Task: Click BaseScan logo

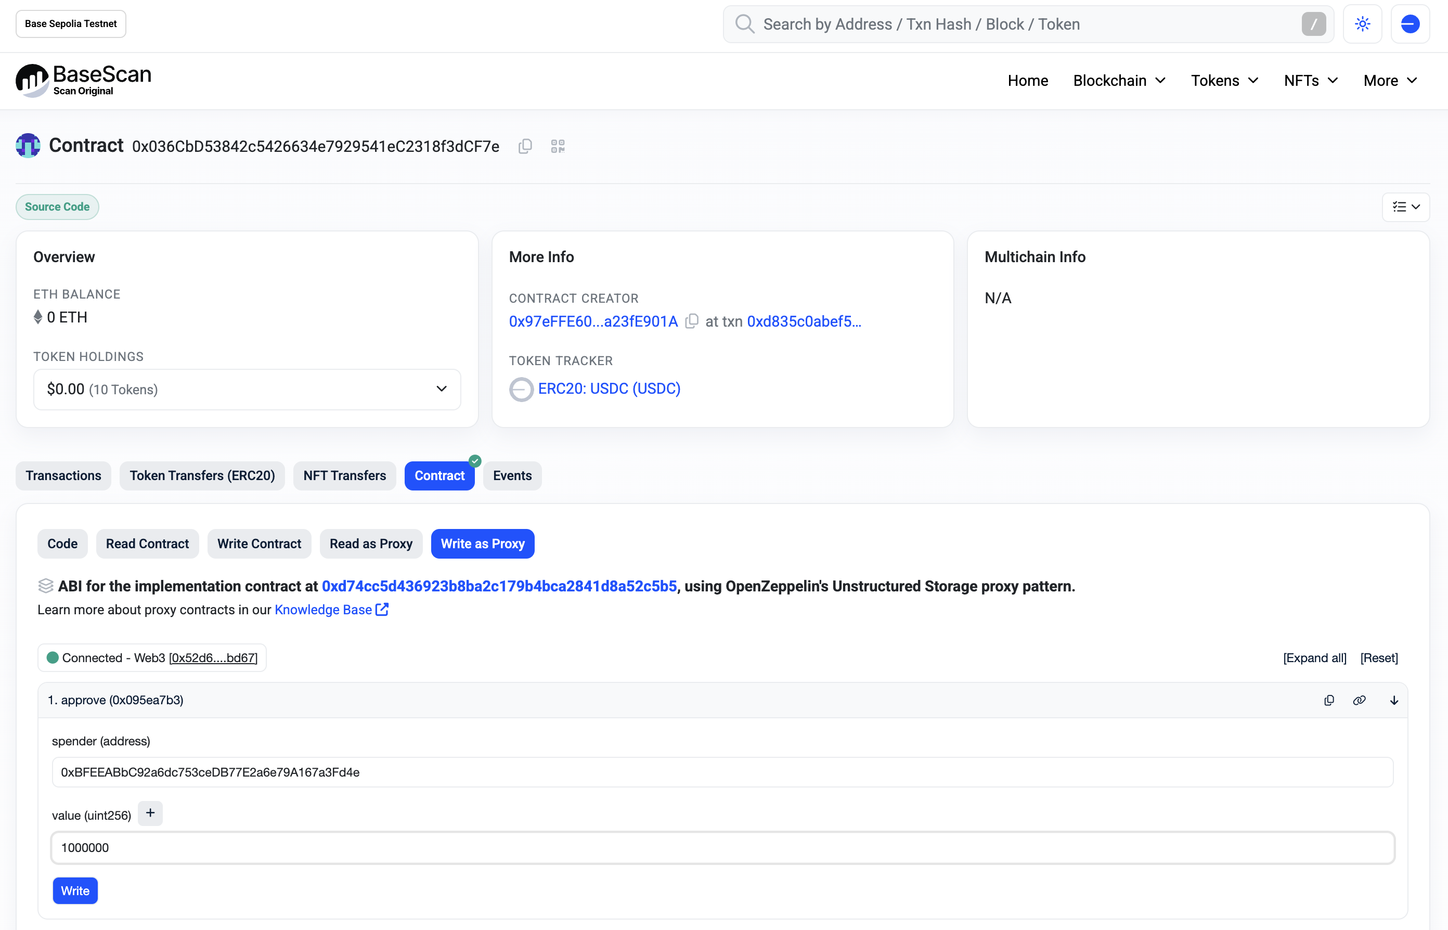Action: pos(83,80)
